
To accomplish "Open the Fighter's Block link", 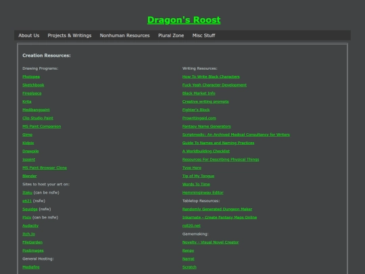I will [196, 110].
